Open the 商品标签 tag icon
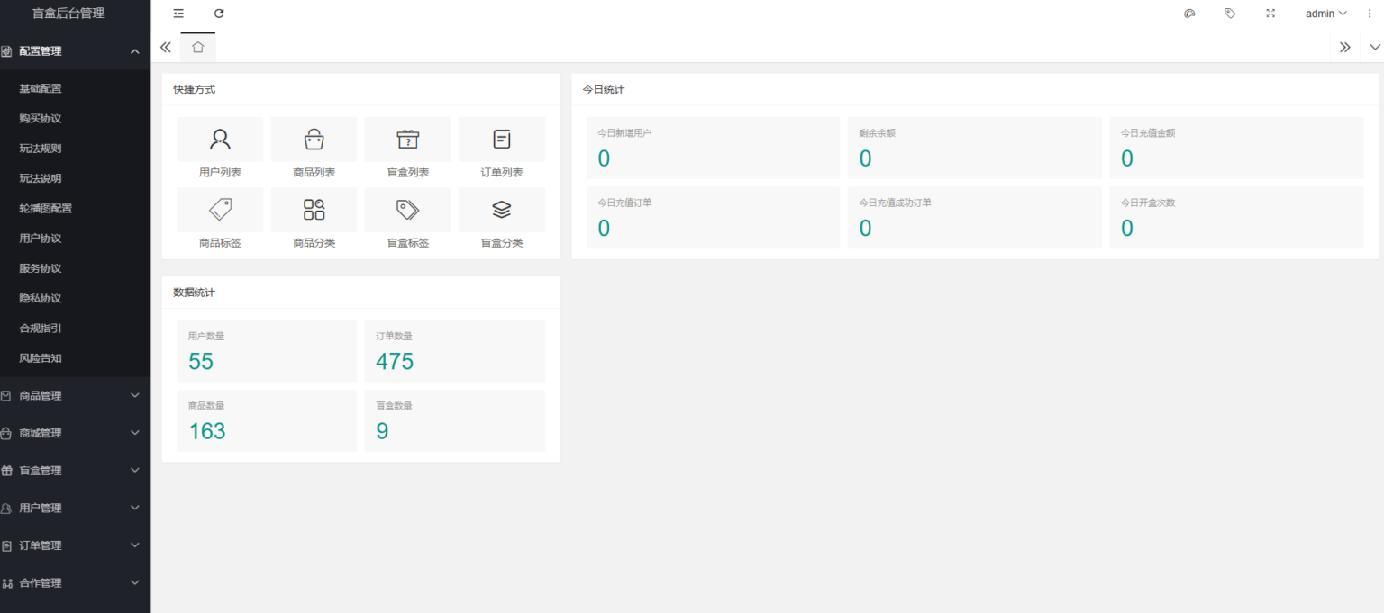Viewport: 1384px width, 613px height. tap(220, 210)
